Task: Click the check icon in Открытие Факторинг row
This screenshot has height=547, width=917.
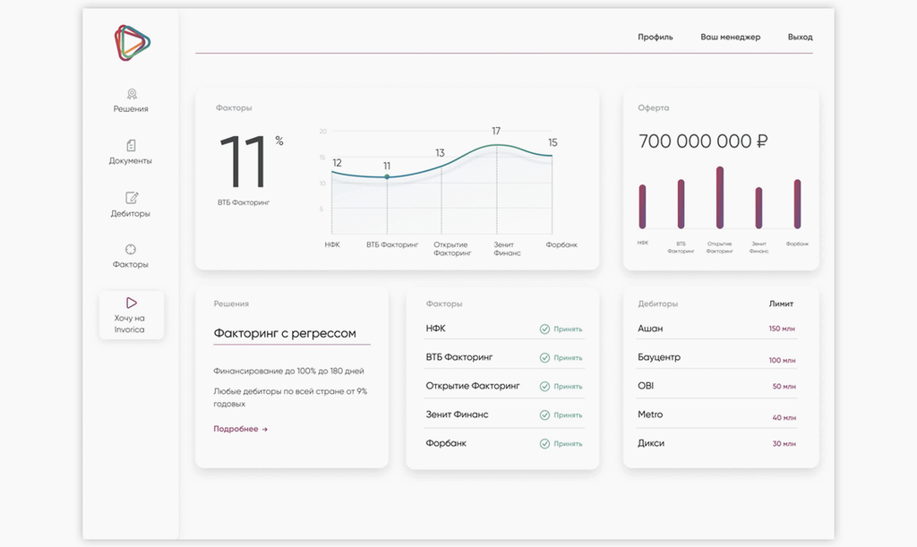Action: pos(544,386)
